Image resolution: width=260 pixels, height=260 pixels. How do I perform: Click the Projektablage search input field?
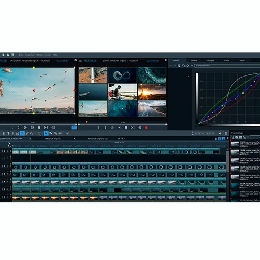255,137
